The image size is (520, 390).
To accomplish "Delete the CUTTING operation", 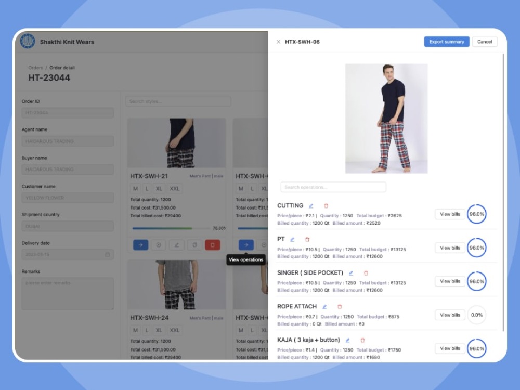I will click(326, 206).
